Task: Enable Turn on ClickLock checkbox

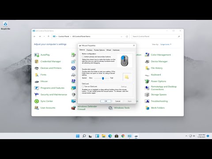Action: point(83,87)
